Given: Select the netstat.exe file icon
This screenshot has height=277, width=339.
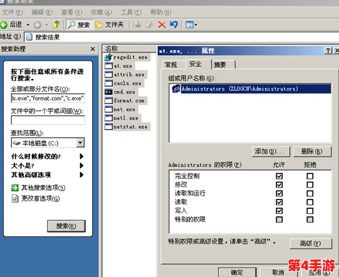Looking at the screenshot, I should 108,127.
